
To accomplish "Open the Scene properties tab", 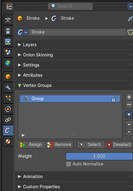I will 8,52.
